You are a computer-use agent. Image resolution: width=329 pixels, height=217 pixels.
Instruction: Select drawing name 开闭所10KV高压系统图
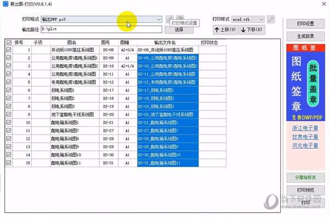point(75,50)
